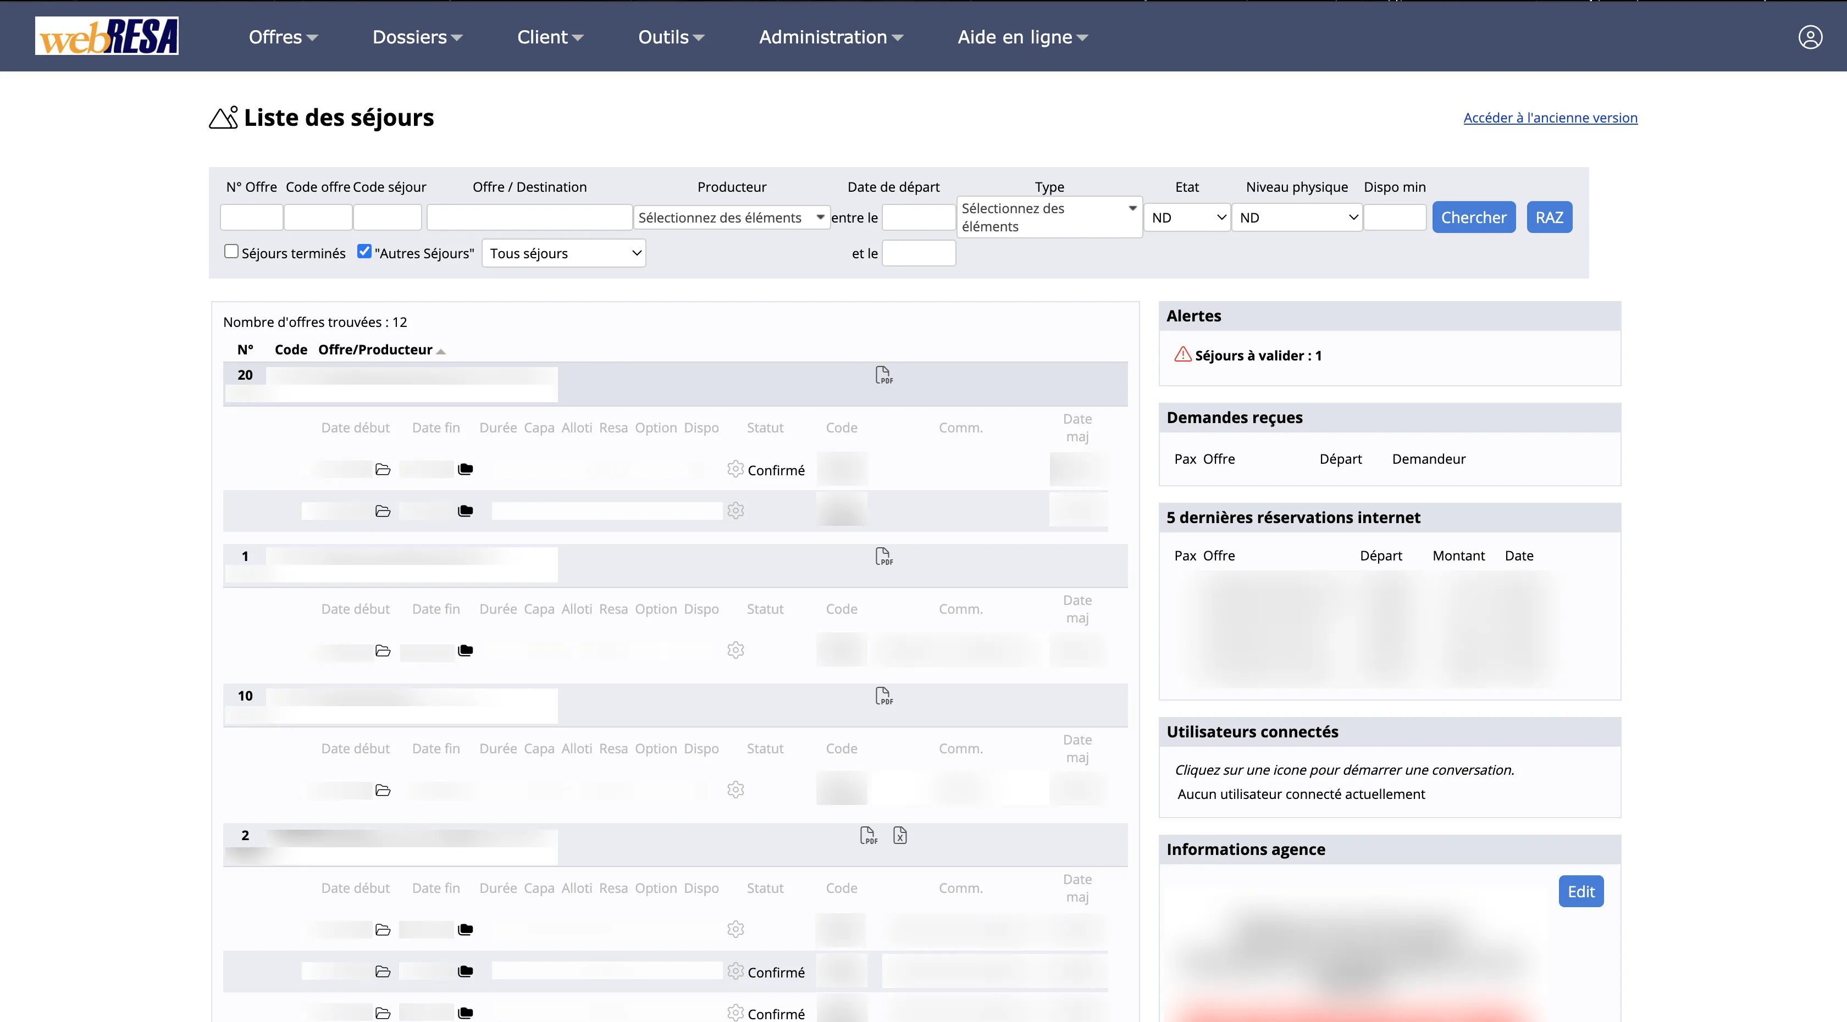Open the Aide en ligne menu
The image size is (1847, 1022).
(x=1022, y=37)
